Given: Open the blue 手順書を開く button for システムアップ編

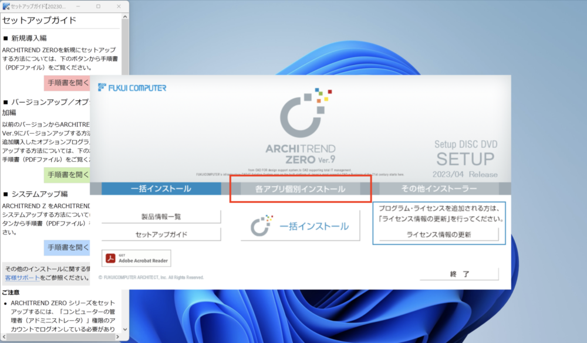Looking at the screenshot, I should [67, 247].
